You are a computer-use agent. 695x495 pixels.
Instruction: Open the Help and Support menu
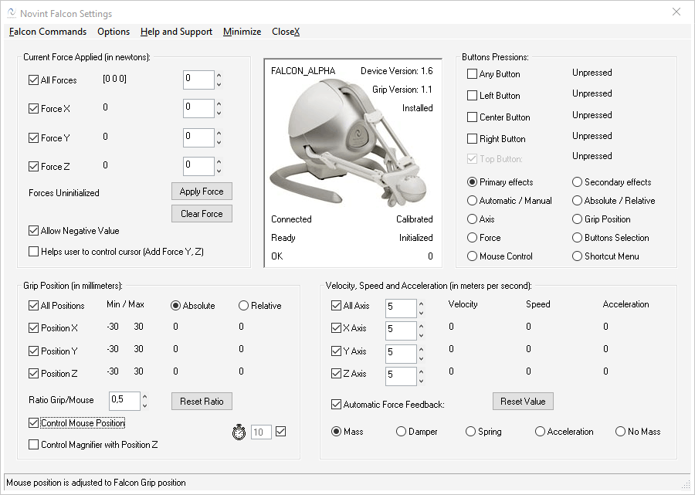(x=175, y=32)
